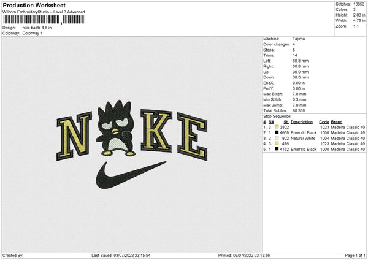This screenshot has height=260, width=368.
Task: Click 'Emerald Black' in the 4162 row
Action: [304, 149]
